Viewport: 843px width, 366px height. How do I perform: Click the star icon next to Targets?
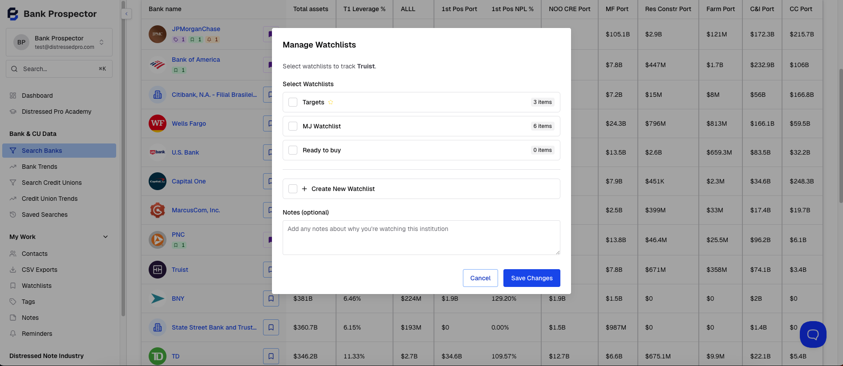click(x=331, y=102)
